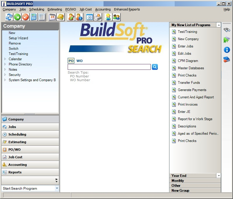The image size is (233, 199).
Task: Click the blue info icon on right strip
Action: click(x=227, y=50)
